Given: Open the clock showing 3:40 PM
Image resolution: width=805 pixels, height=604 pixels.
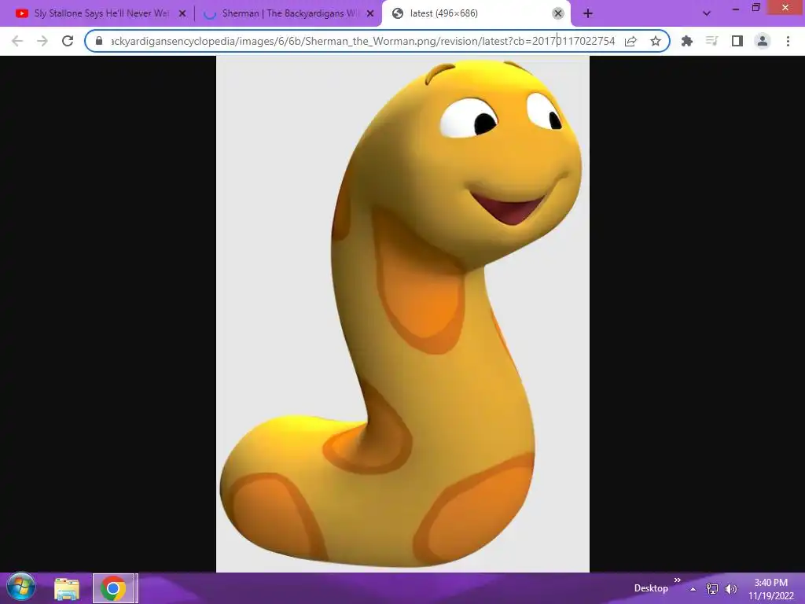Looking at the screenshot, I should [x=770, y=588].
